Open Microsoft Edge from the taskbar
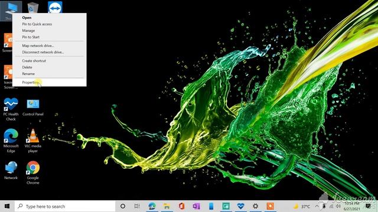This screenshot has height=212, width=378. [x=152, y=206]
